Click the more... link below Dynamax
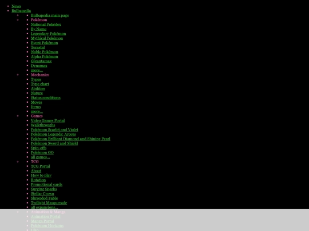 pos(37,70)
